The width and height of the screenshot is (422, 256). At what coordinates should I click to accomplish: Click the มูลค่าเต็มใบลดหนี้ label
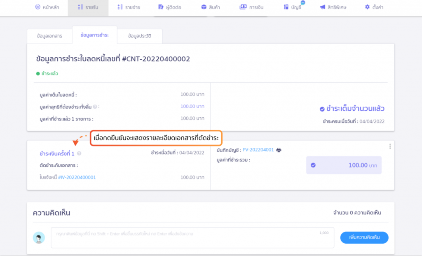coord(58,95)
